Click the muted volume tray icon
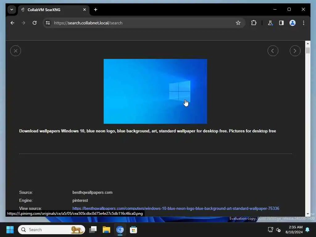Viewport: 316px width, 237px height. (278, 230)
